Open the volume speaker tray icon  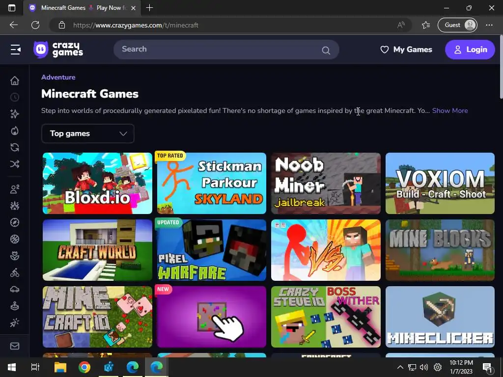[x=424, y=367]
